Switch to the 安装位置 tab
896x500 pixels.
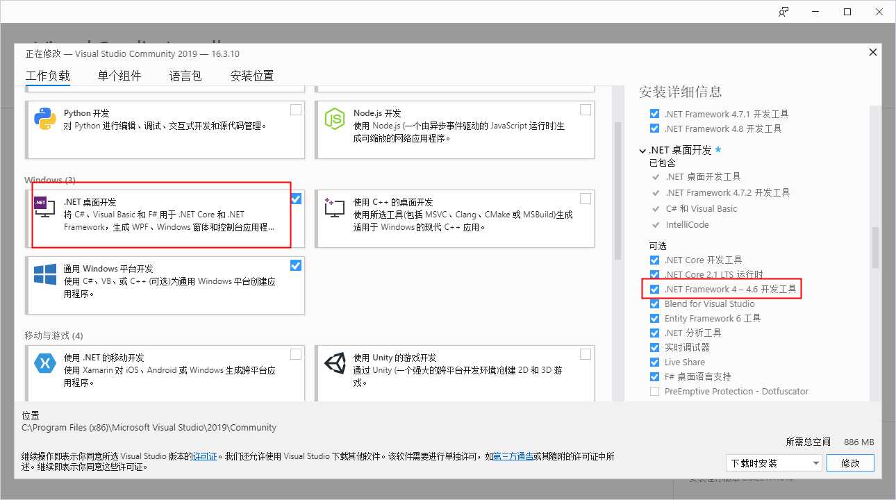252,76
